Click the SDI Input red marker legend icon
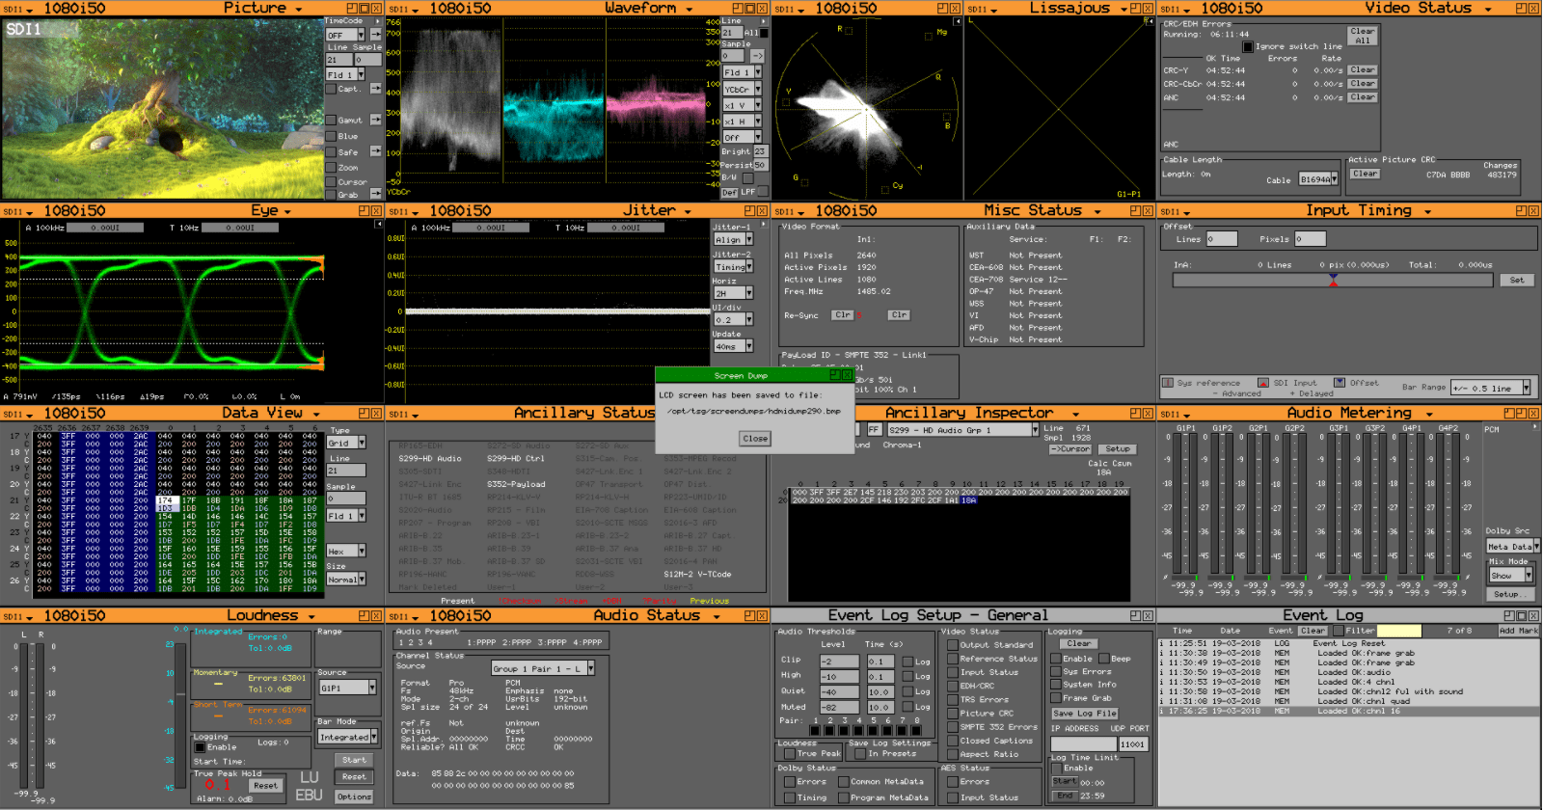 pyautogui.click(x=1263, y=383)
